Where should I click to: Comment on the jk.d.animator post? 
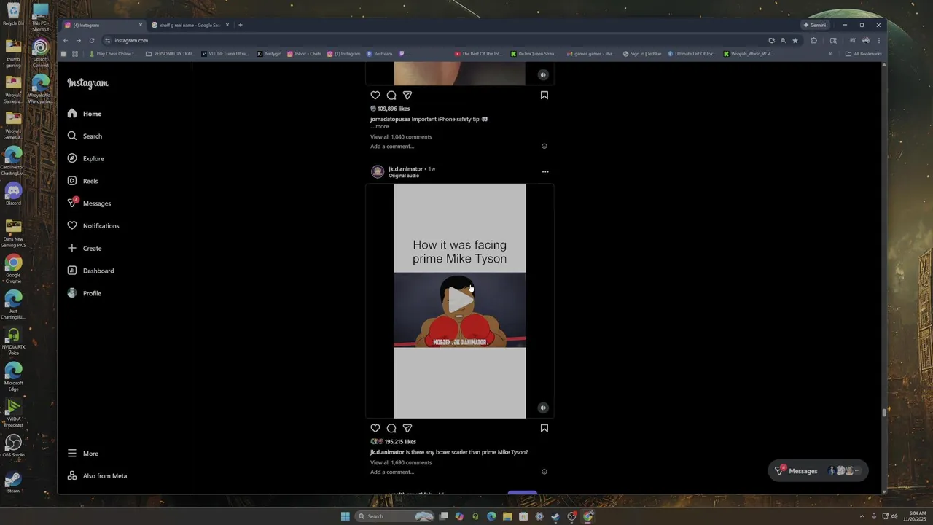(391, 428)
